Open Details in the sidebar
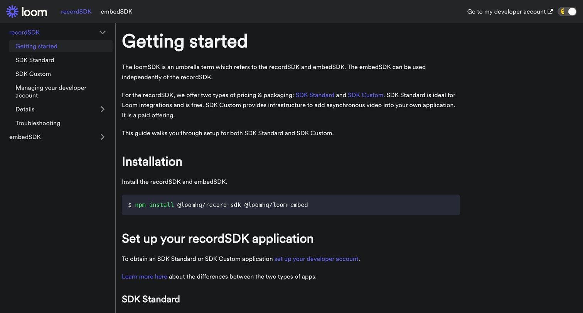The image size is (583, 313). (x=25, y=109)
